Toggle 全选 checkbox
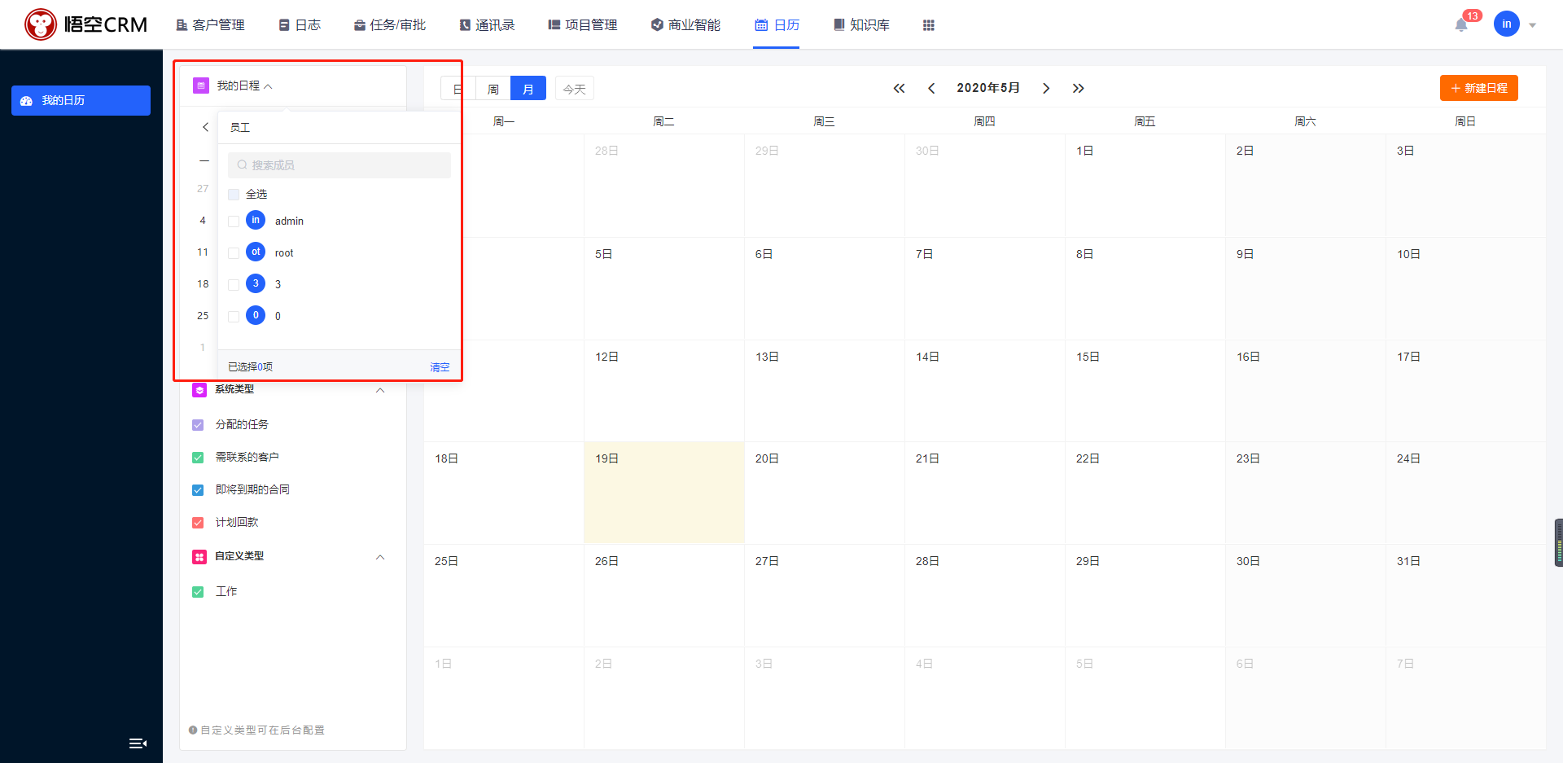The width and height of the screenshot is (1563, 763). (x=234, y=195)
